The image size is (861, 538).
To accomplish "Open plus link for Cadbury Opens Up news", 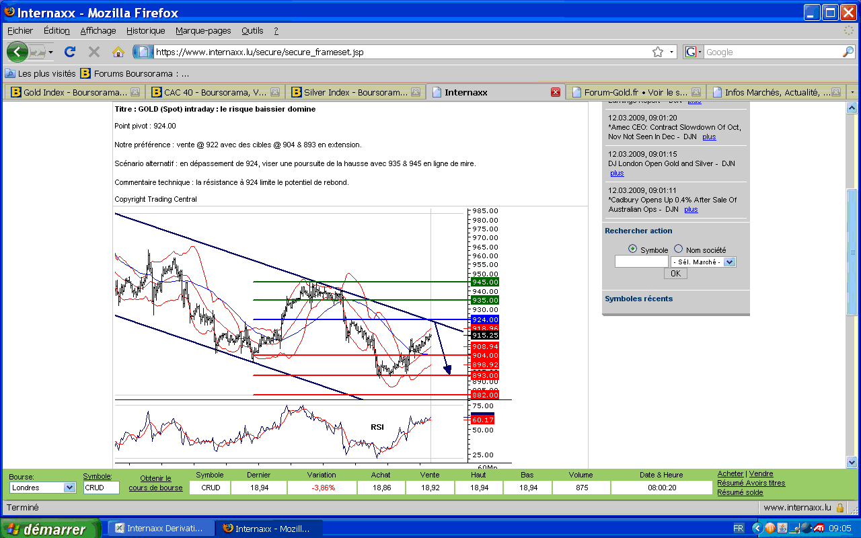I will point(691,209).
